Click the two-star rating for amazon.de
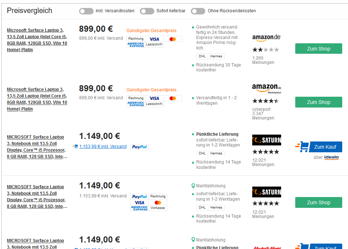This screenshot has height=249, width=348. 265,50
